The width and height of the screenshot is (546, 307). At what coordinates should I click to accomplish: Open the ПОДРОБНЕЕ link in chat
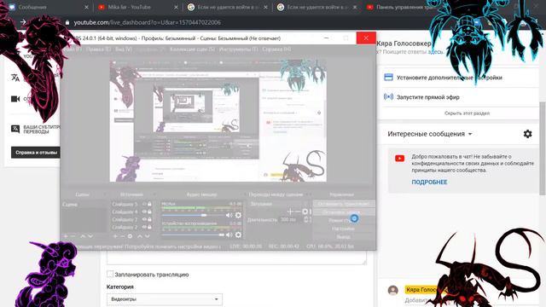point(429,182)
